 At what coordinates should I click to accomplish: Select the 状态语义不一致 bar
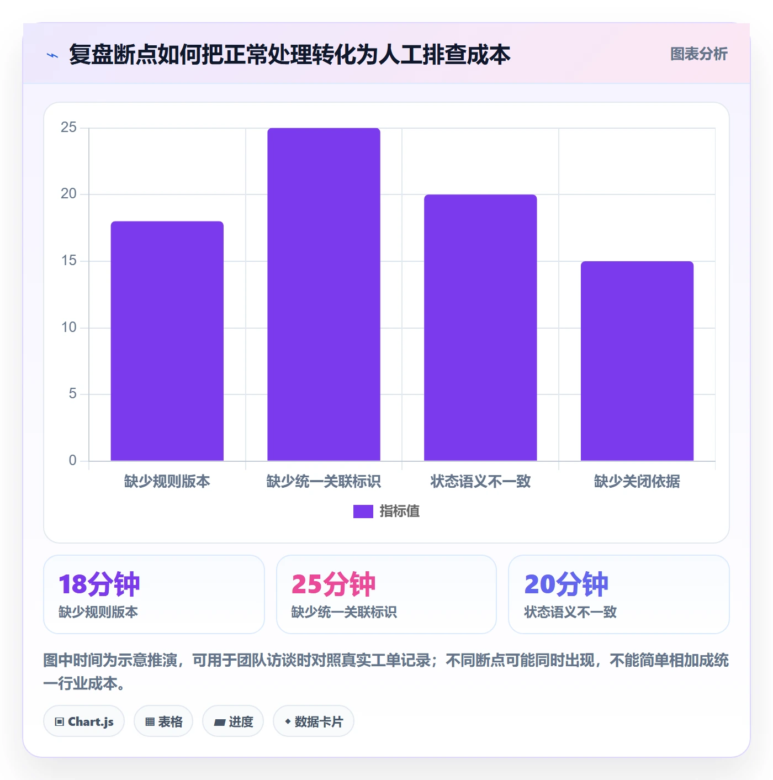tap(480, 328)
